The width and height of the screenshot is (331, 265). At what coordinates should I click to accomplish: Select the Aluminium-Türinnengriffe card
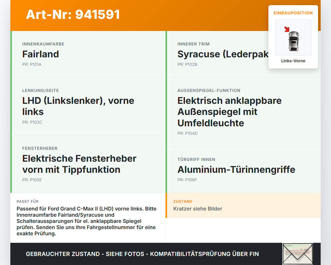coord(243,170)
